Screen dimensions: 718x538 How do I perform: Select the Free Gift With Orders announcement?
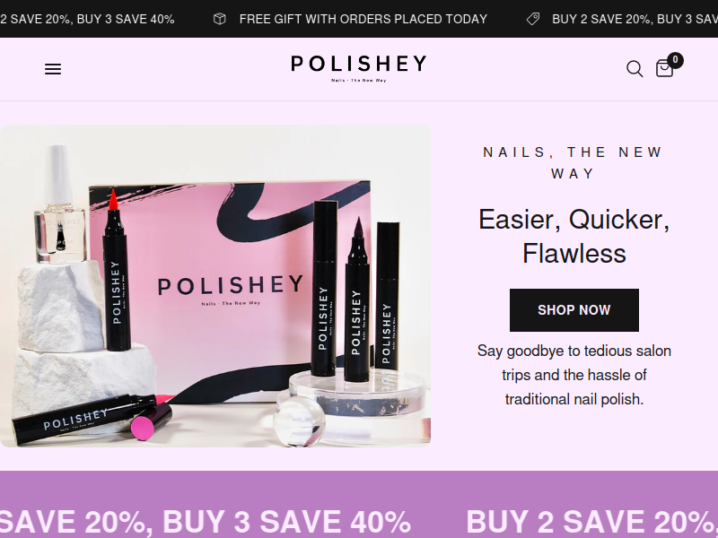point(363,19)
